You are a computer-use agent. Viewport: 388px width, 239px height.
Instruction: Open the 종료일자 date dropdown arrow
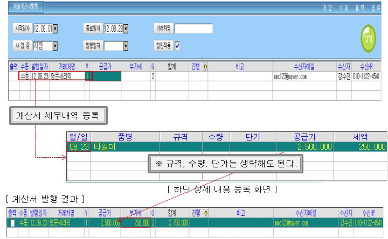pyautogui.click(x=126, y=29)
